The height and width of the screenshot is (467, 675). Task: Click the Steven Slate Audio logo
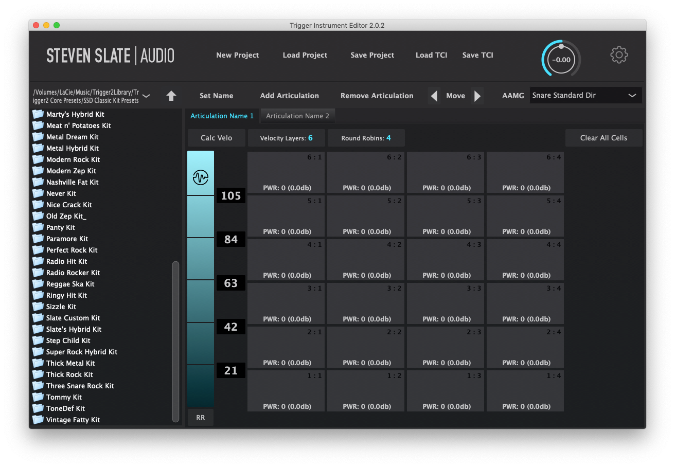point(110,56)
